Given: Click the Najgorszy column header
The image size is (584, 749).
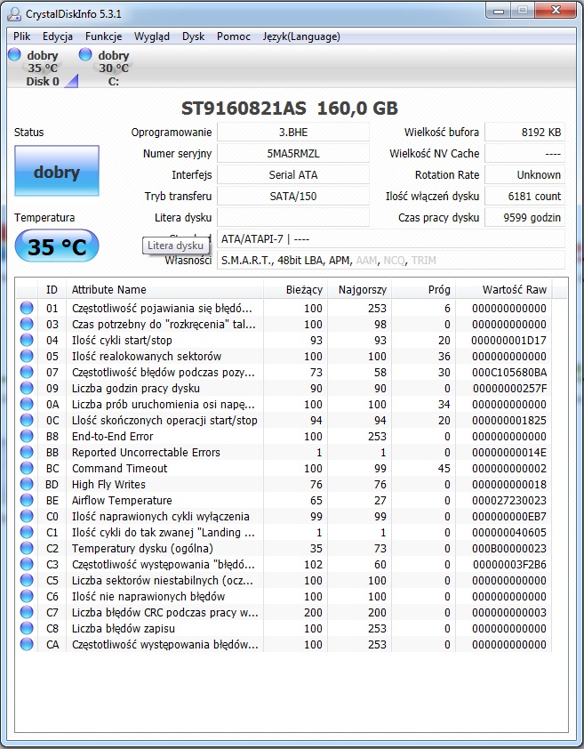Looking at the screenshot, I should [x=360, y=289].
